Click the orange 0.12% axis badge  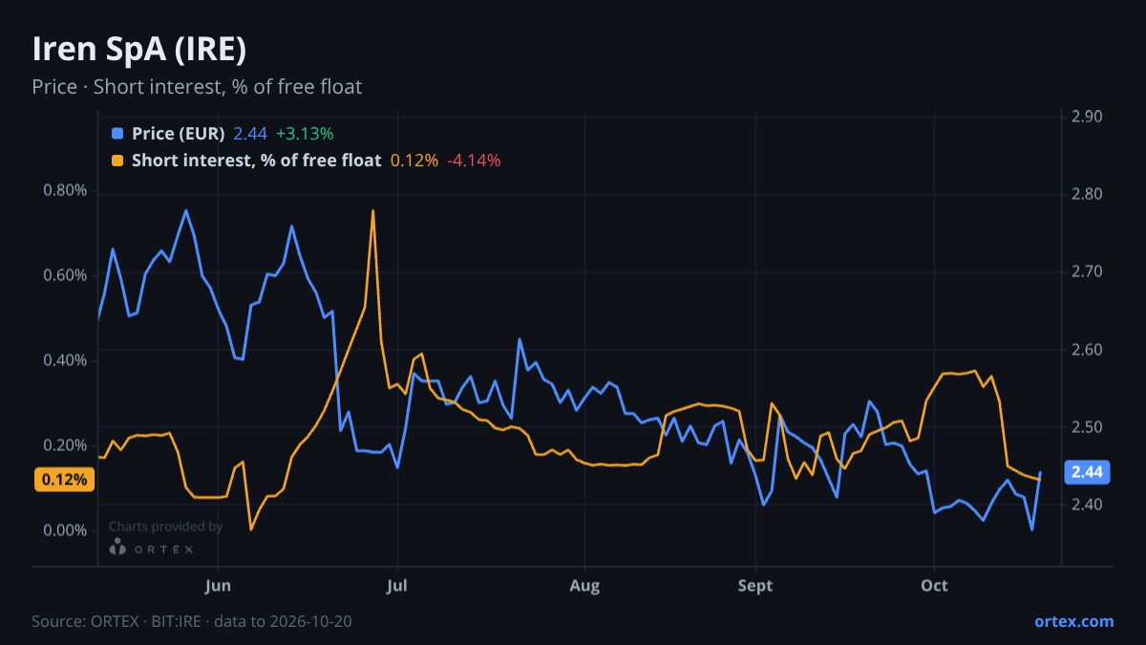pos(65,480)
